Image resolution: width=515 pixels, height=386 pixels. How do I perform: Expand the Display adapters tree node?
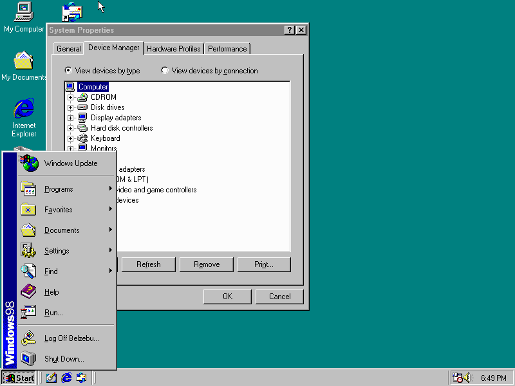(x=70, y=118)
